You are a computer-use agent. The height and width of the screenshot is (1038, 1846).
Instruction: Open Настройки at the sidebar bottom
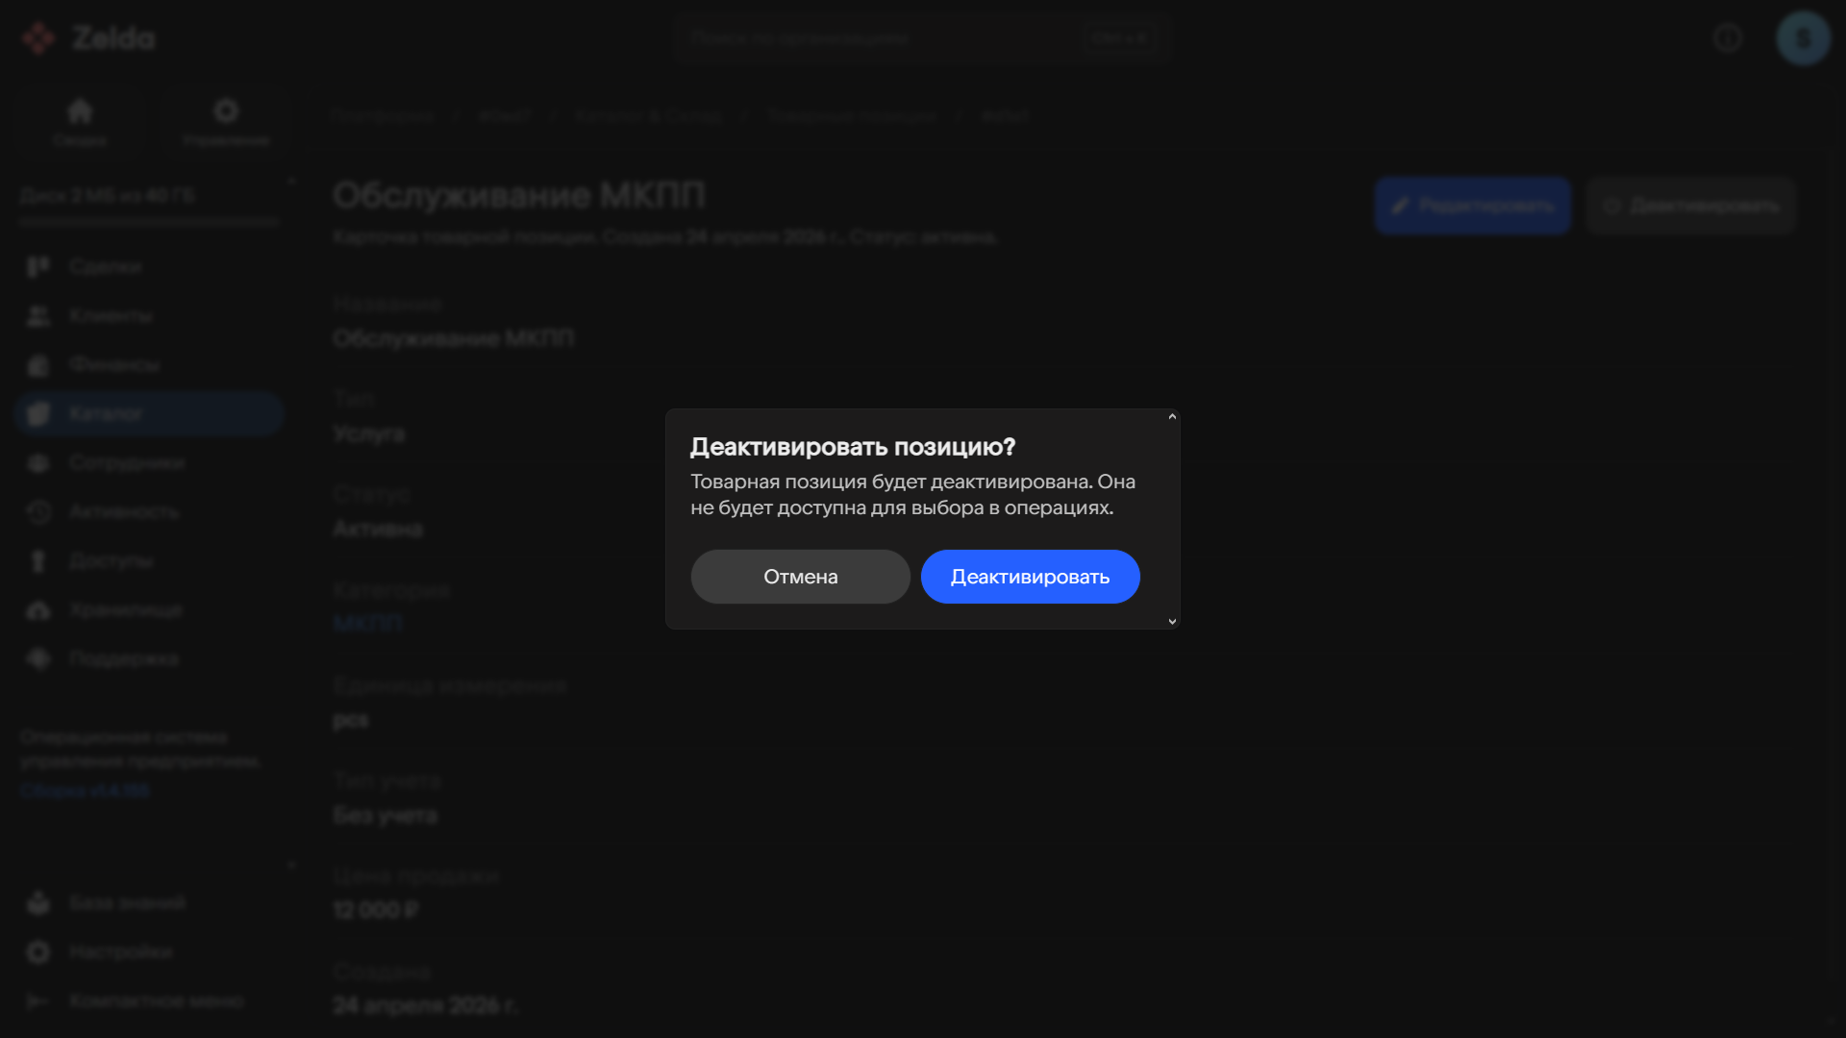coord(149,951)
